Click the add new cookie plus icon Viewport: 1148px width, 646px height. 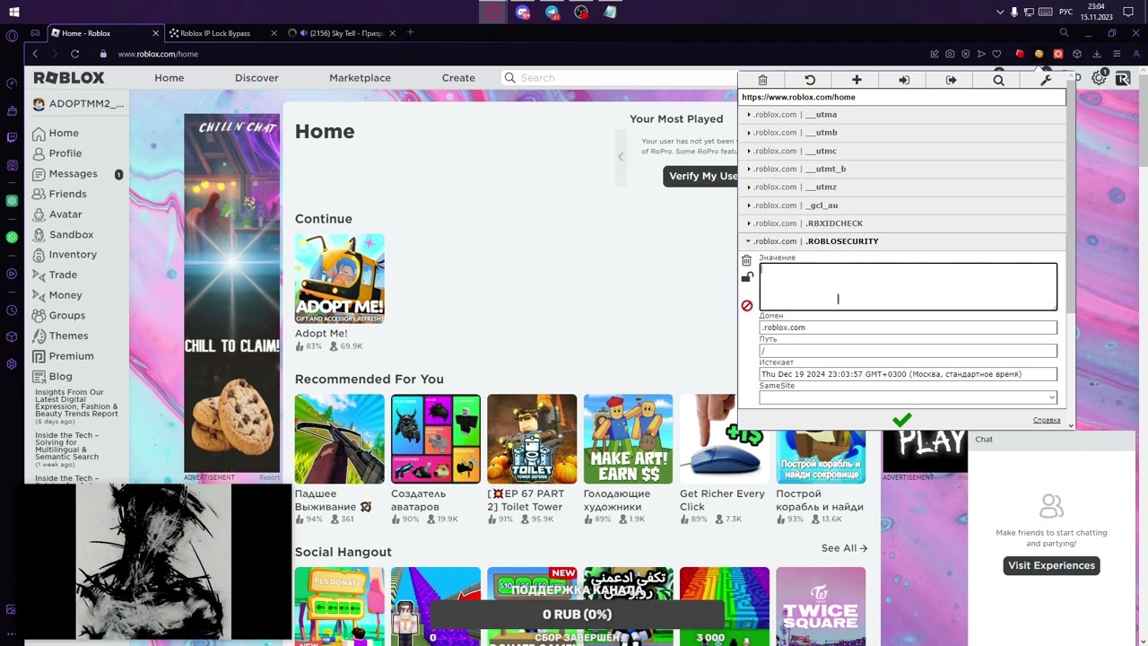coord(857,80)
